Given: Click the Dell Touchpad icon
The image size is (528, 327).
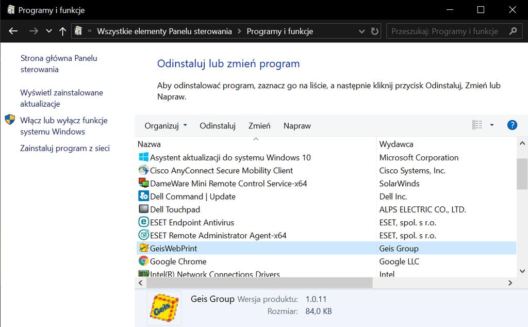Looking at the screenshot, I should (x=143, y=209).
